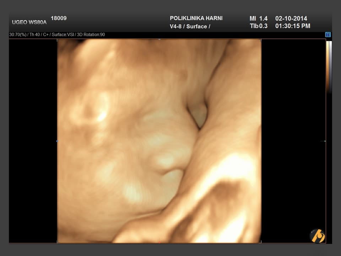Click the time stamp 01:30:15 PM
This screenshot has height=256, width=341.
tap(293, 26)
